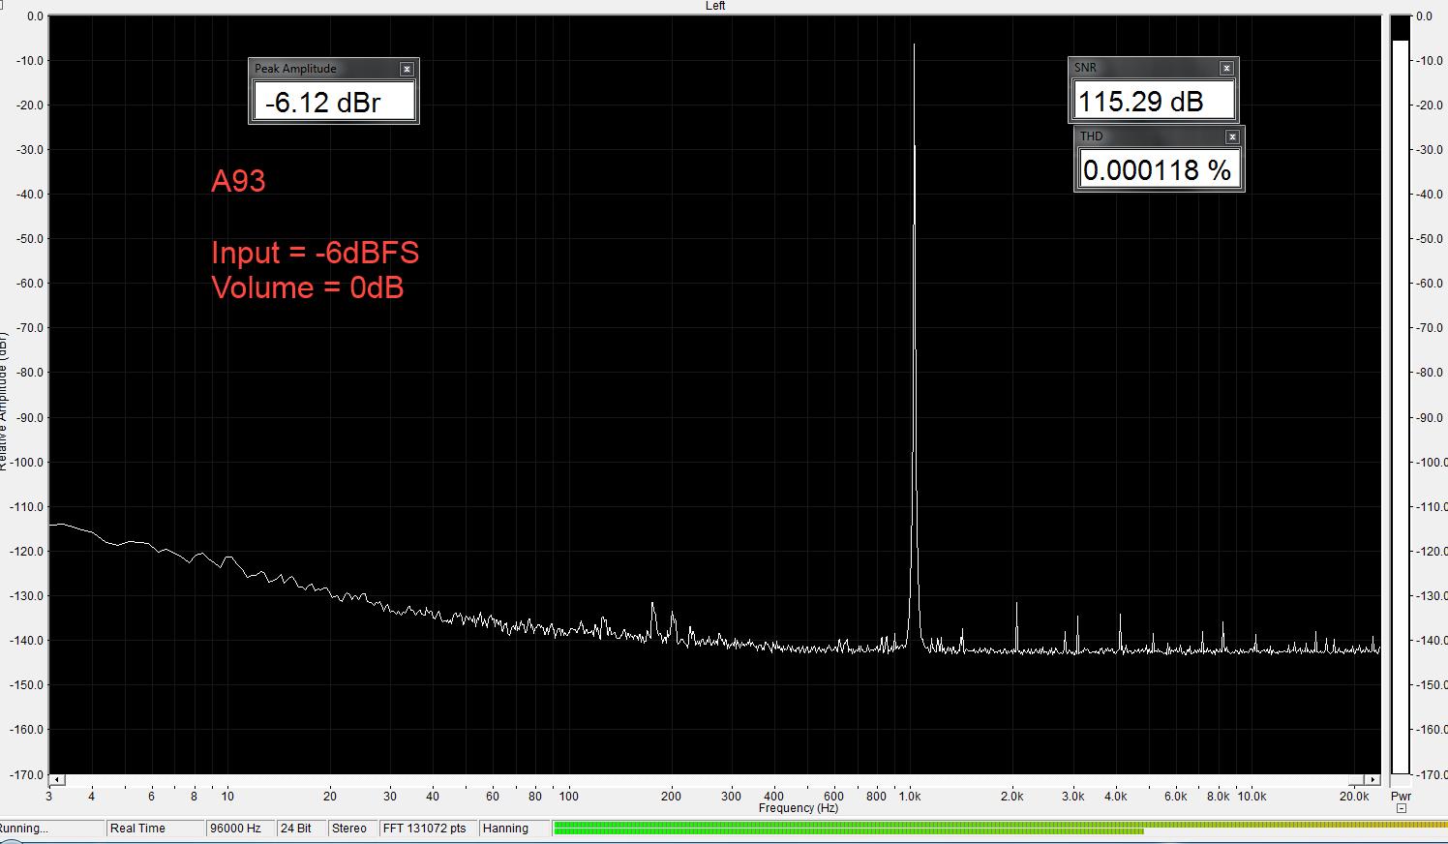Click the '1.0k' frequency tick label

910,797
